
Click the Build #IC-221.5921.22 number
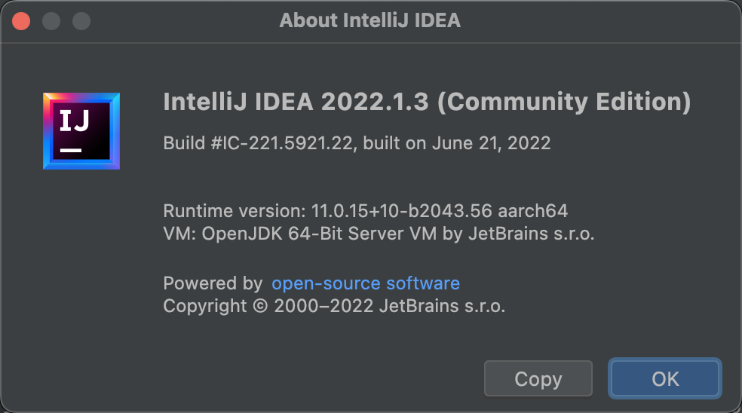[x=258, y=143]
